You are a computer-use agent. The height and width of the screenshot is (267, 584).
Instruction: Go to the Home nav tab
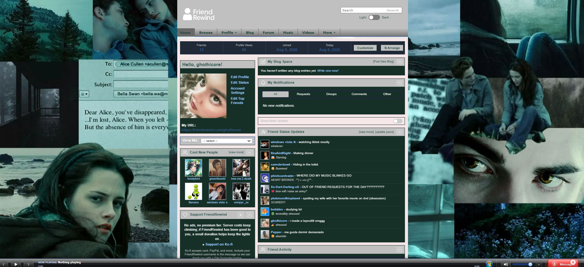click(185, 33)
